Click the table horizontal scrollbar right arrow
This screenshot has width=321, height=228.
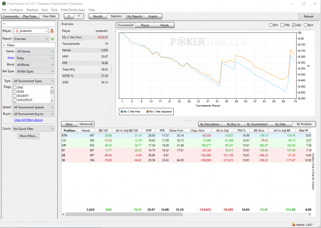(310, 214)
